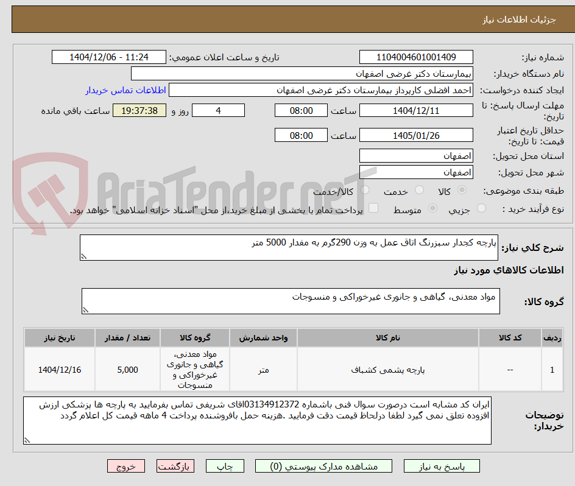Click the need number field 1104004601001409

pyautogui.click(x=416, y=57)
